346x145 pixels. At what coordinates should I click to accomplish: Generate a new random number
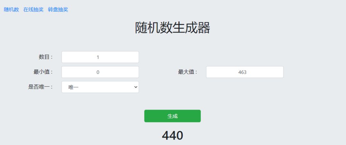pyautogui.click(x=172, y=116)
